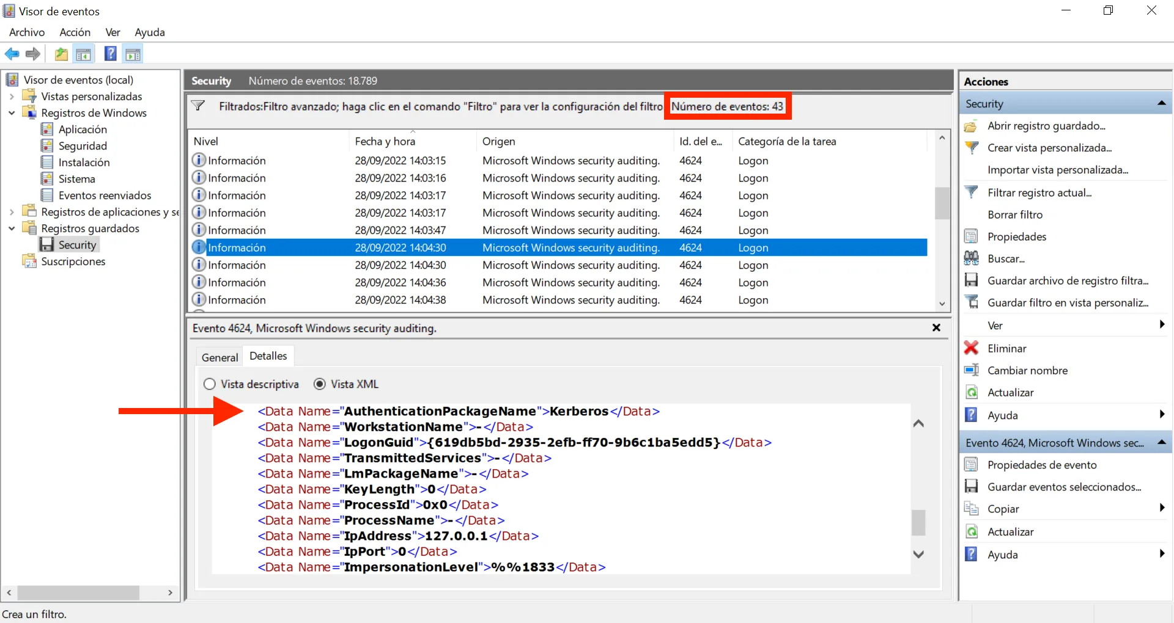The height and width of the screenshot is (623, 1174).
Task: Click Borrar filtro action
Action: pos(1015,214)
